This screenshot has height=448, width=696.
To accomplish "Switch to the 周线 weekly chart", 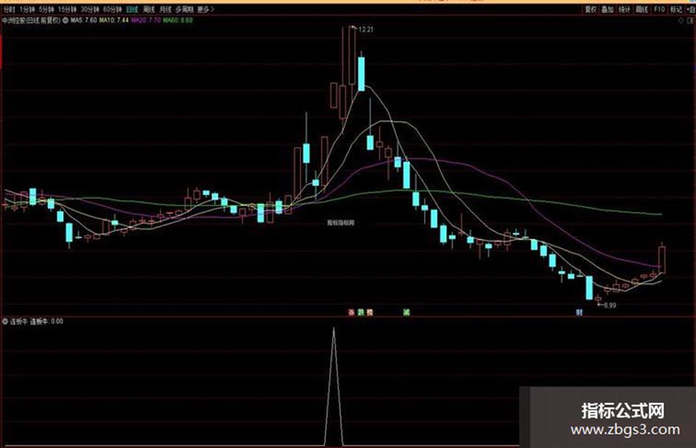I will pyautogui.click(x=148, y=10).
